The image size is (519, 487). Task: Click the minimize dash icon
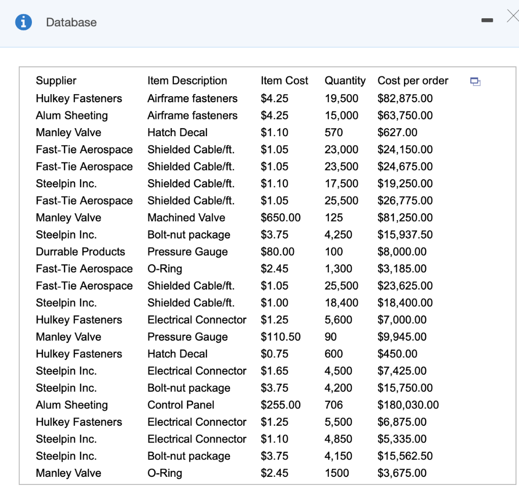(487, 19)
